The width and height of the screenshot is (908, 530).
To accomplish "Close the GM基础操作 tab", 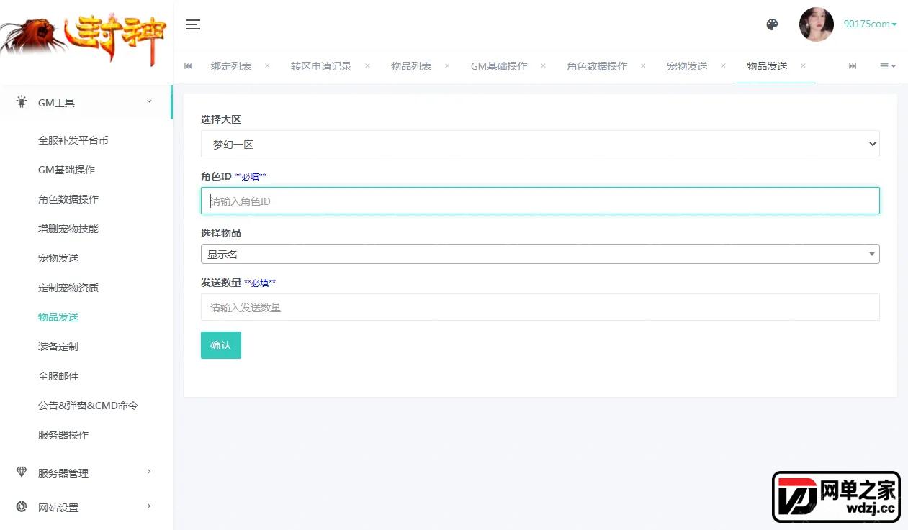I will (543, 65).
